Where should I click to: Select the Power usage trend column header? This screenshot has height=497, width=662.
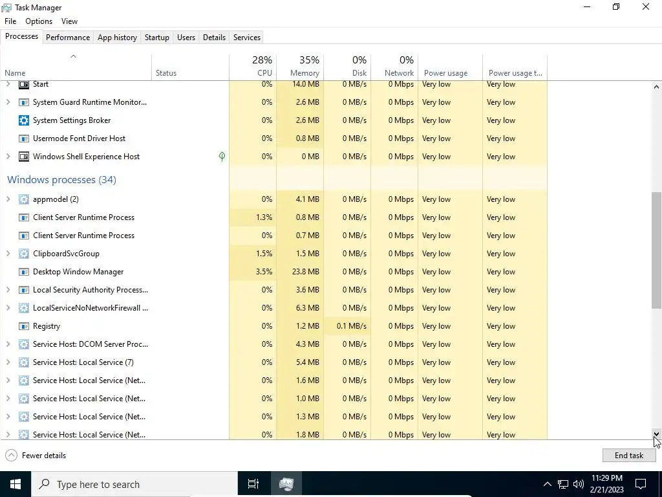(515, 67)
